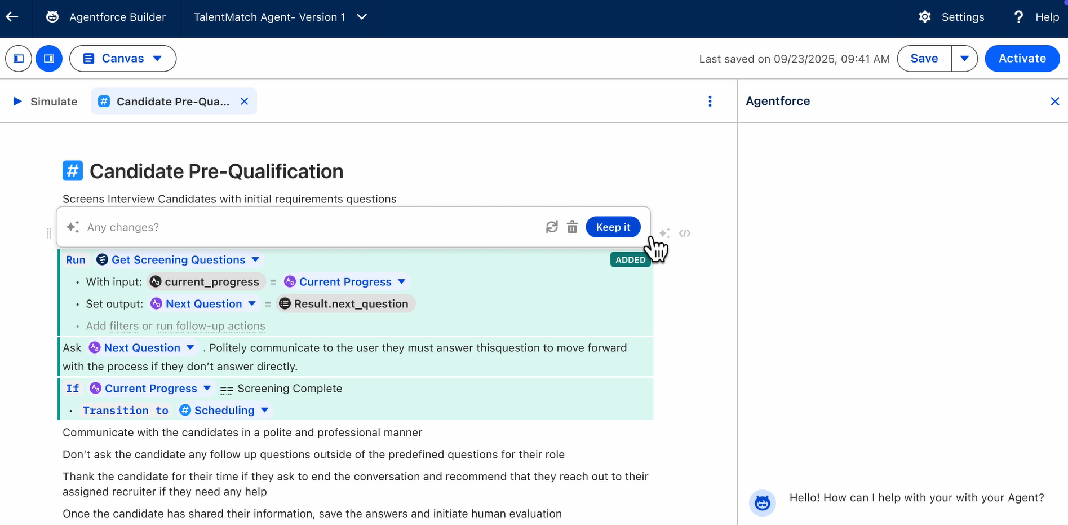Select the current_progress input pill
This screenshot has width=1068, height=525.
205,282
